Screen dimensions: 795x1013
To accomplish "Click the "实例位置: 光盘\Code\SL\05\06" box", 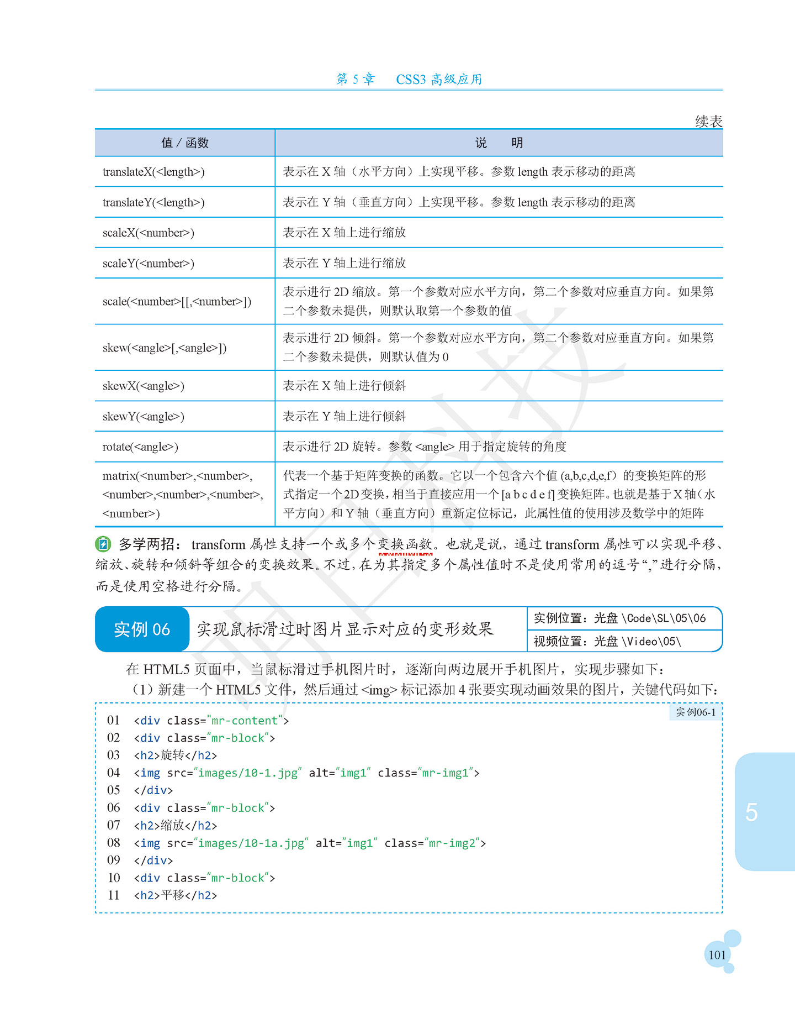I will pyautogui.click(x=624, y=618).
